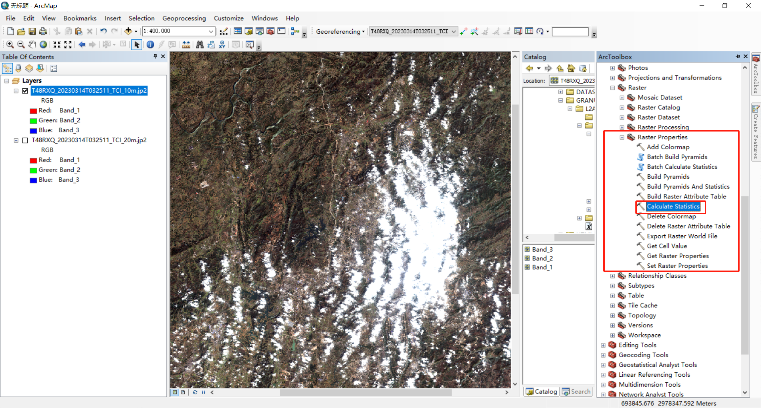Open the Bookmarks menu
The height and width of the screenshot is (408, 761).
80,18
